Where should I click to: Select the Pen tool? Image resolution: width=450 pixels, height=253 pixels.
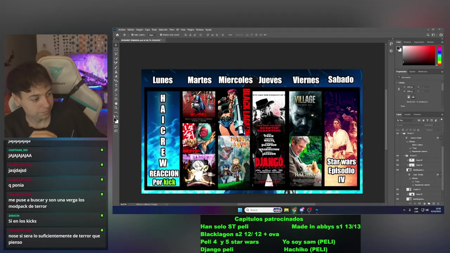(x=116, y=90)
